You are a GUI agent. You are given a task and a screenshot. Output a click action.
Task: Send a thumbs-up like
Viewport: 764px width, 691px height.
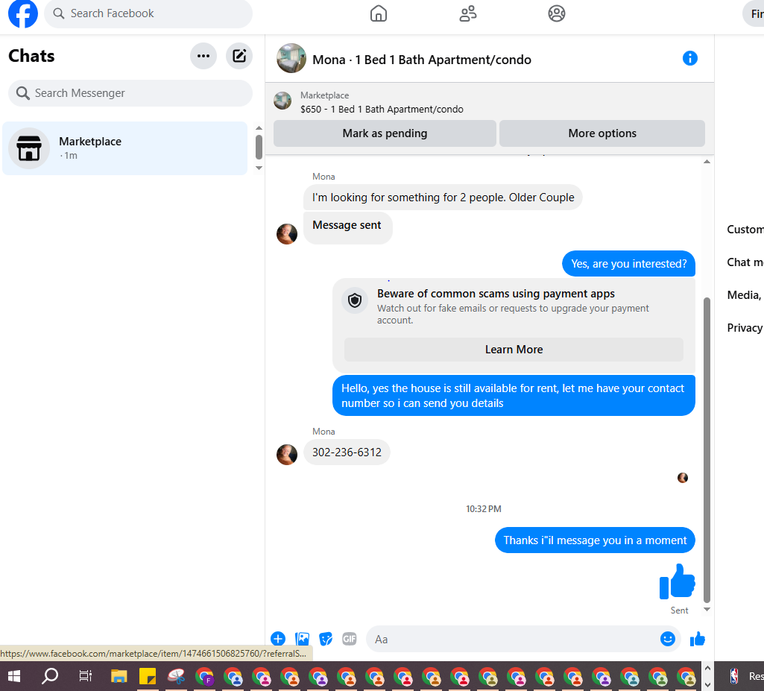(x=697, y=638)
